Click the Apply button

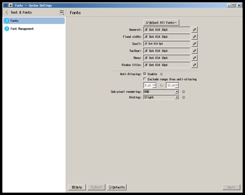(x=231, y=187)
